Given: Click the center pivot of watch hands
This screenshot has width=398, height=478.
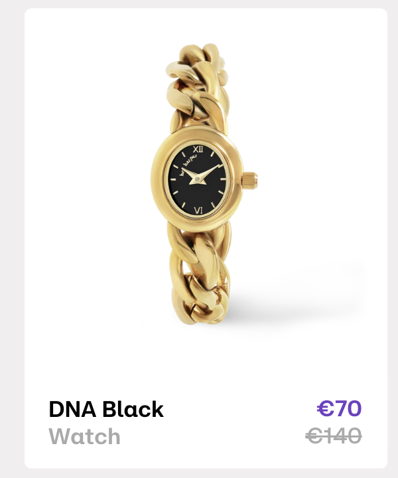Looking at the screenshot, I should click(x=197, y=179).
